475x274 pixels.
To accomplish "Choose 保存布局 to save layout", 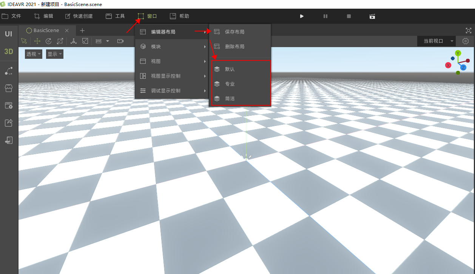I will (240, 32).
